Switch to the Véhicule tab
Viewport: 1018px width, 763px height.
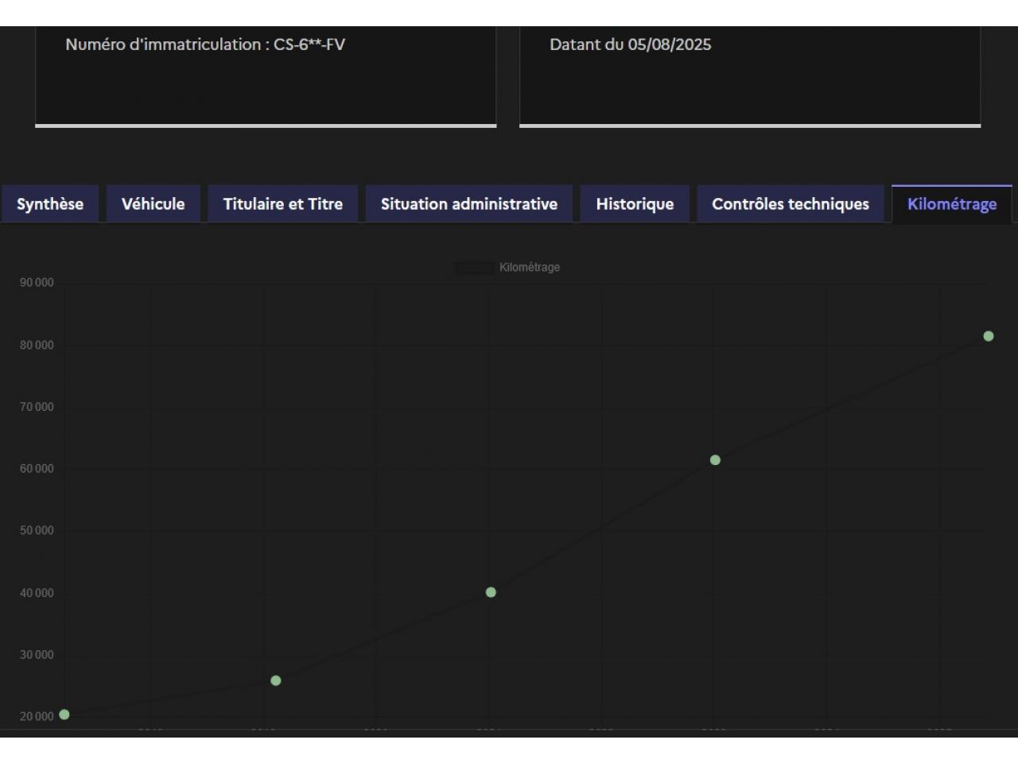tap(153, 204)
